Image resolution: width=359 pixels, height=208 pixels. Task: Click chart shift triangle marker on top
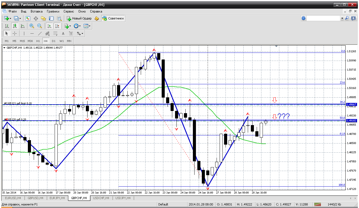[x=276, y=46]
